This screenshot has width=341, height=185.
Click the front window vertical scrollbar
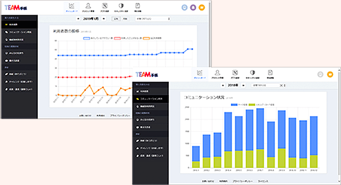339,126
